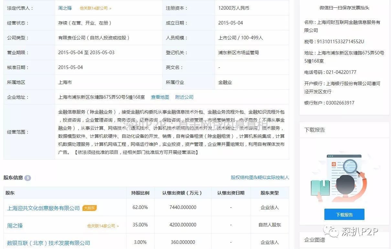
Task: Select invoice name 上海问财互联网金融信息服务有限公司
Action: (x=342, y=26)
